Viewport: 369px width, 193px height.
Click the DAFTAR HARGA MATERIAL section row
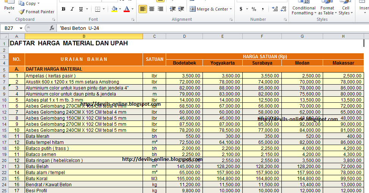tap(186, 69)
